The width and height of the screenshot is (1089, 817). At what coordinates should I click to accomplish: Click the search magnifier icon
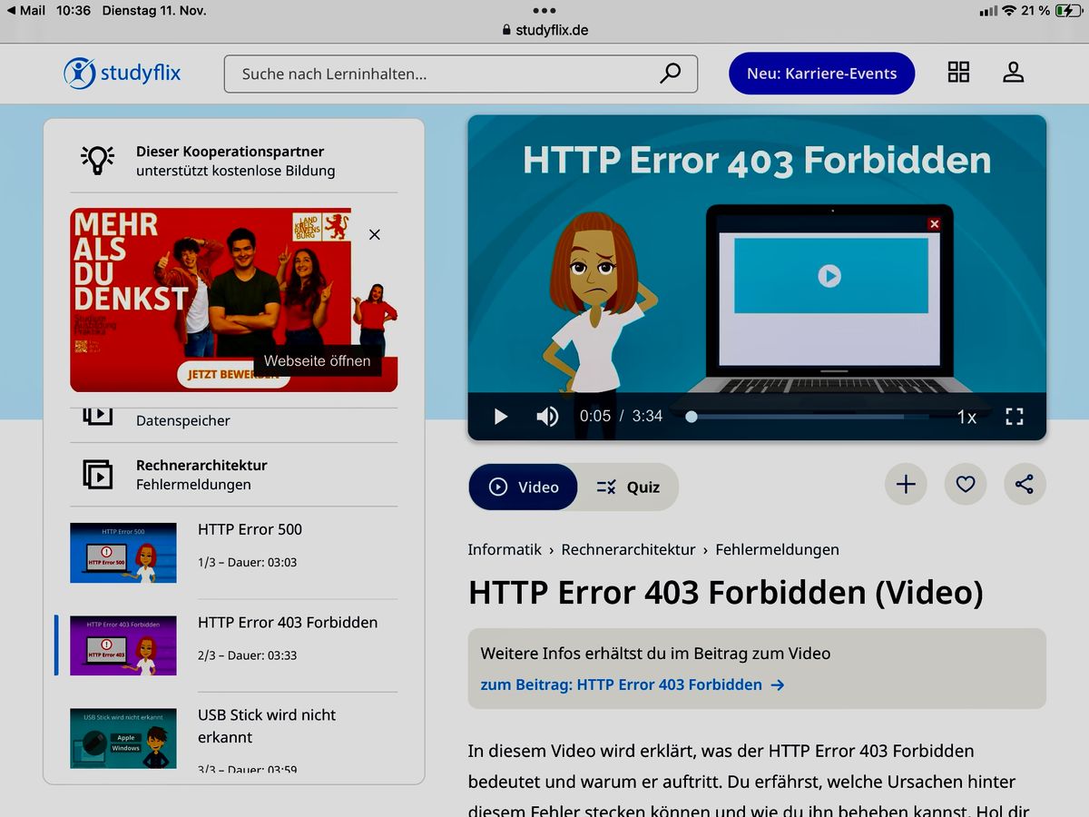pyautogui.click(x=670, y=74)
